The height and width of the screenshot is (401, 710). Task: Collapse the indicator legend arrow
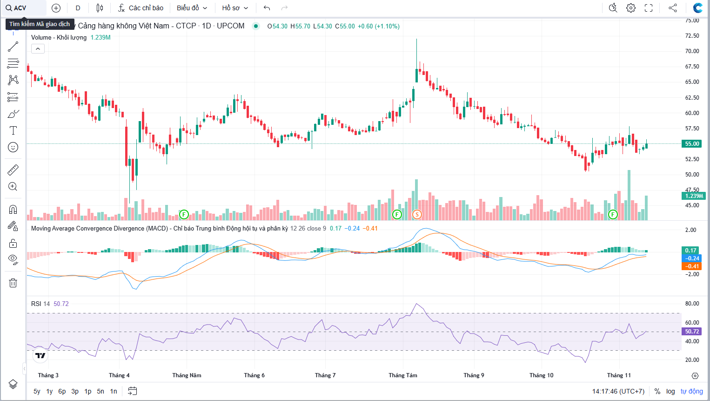(x=38, y=49)
